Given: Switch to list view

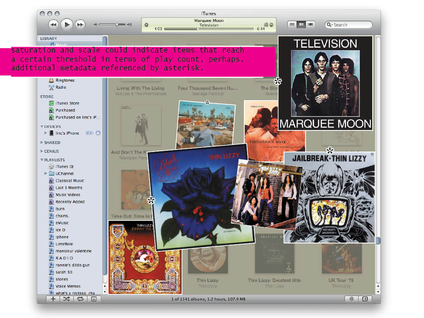Looking at the screenshot, I should (292, 24).
